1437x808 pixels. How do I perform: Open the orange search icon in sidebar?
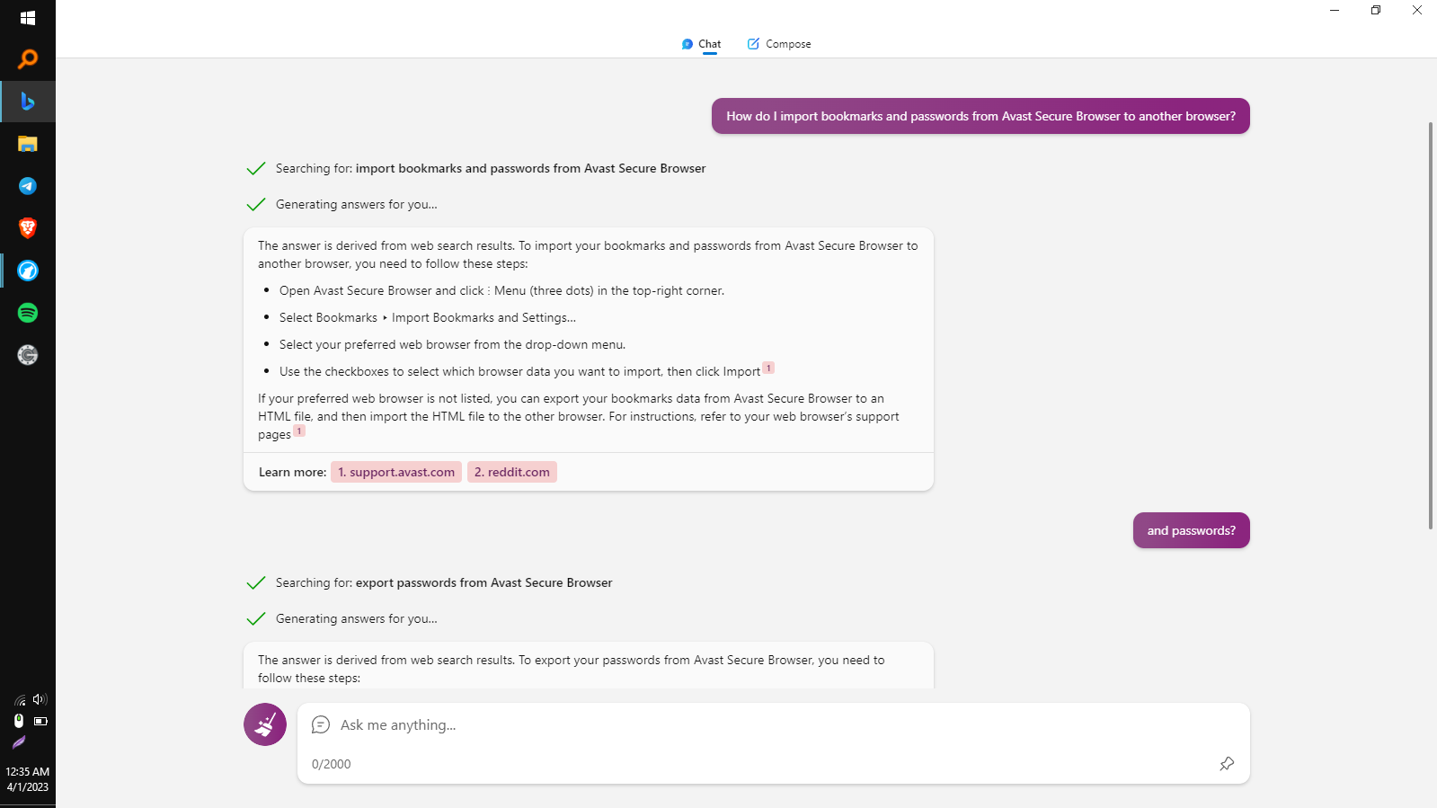28,60
